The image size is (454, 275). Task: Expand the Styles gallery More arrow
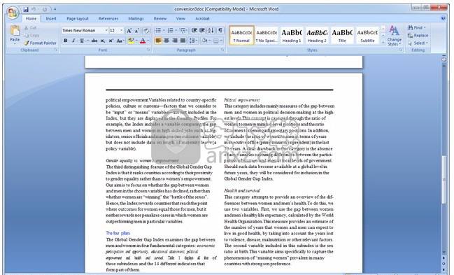383,42
